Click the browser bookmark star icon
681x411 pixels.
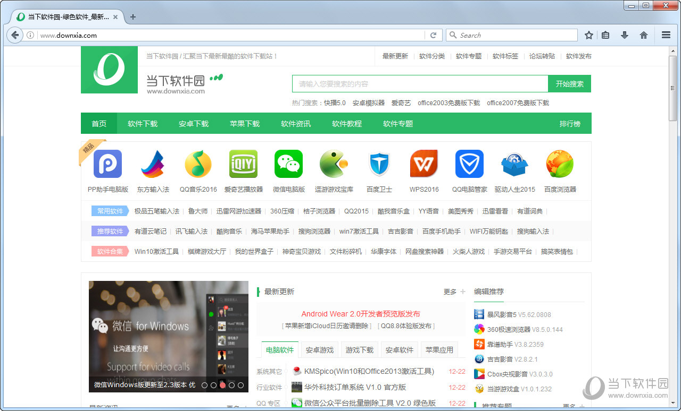click(x=589, y=35)
